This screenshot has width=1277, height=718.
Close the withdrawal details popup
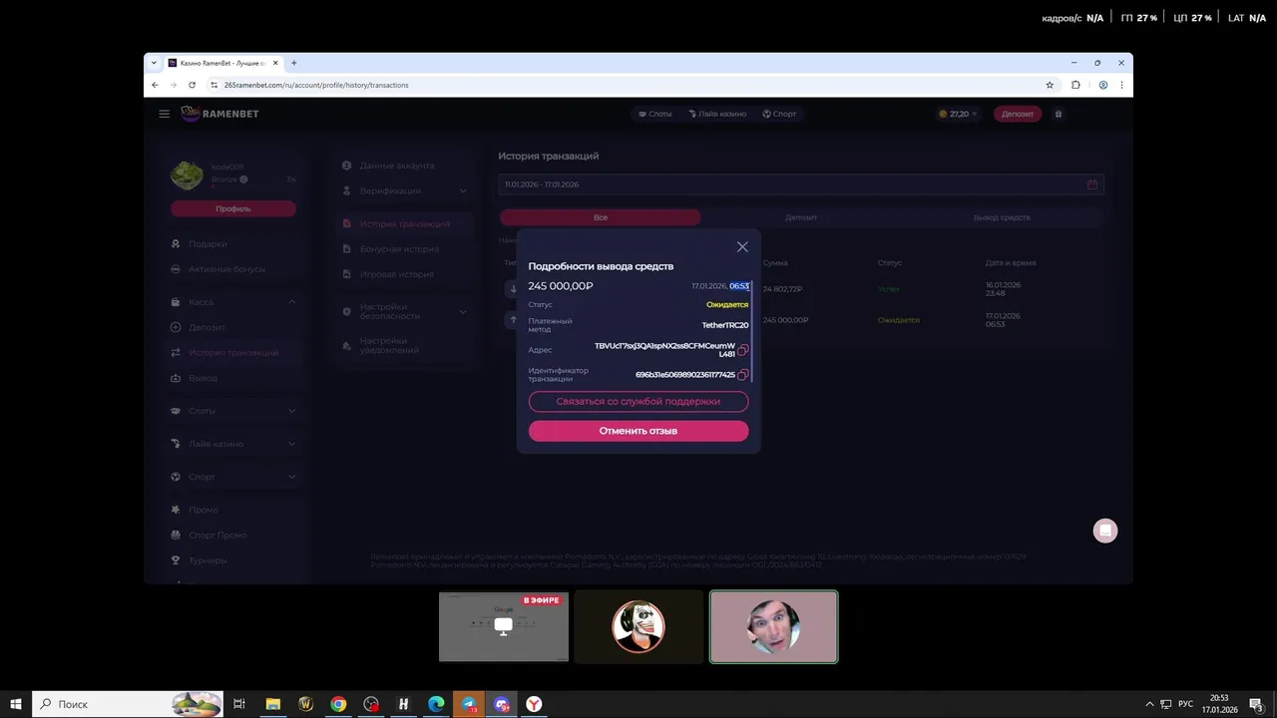[x=742, y=246]
